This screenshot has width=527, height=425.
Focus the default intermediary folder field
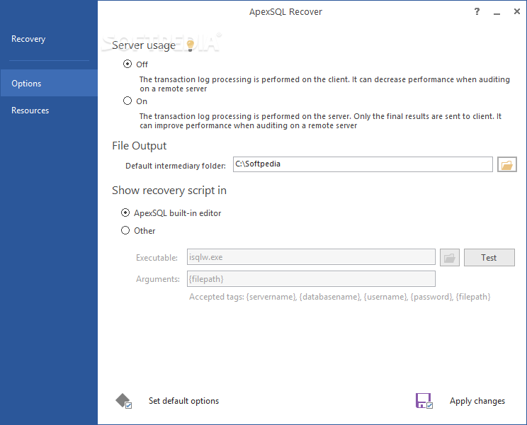pos(363,164)
